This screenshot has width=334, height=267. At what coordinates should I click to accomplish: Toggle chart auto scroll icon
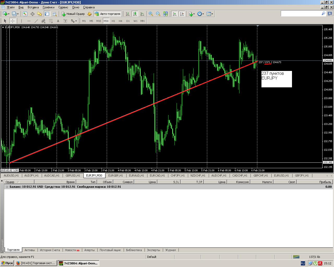pyautogui.click(x=174, y=14)
